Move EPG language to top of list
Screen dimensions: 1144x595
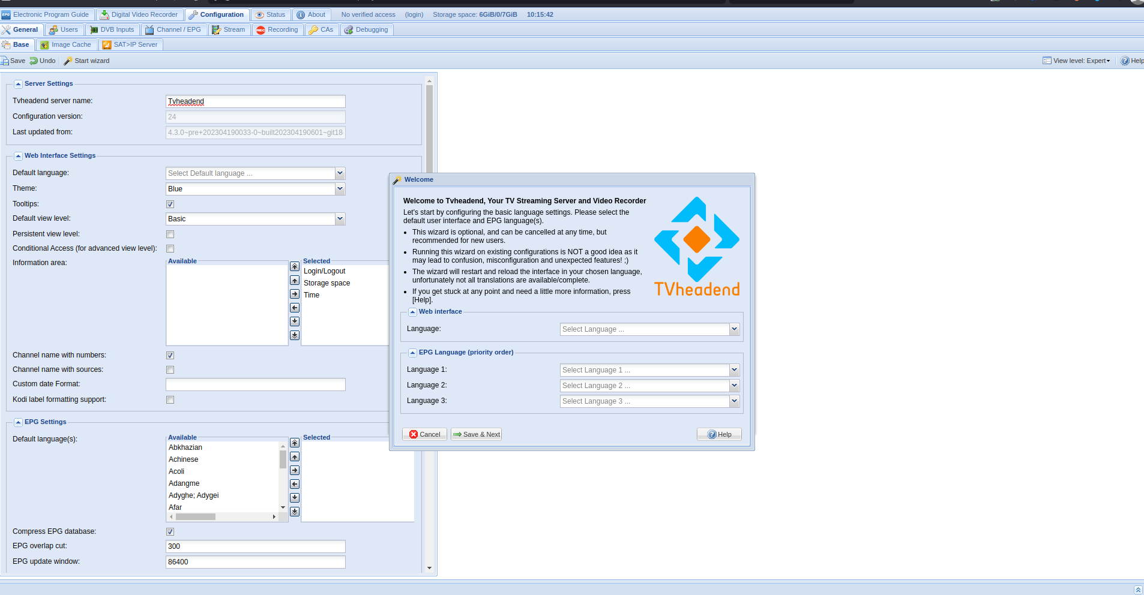(295, 443)
